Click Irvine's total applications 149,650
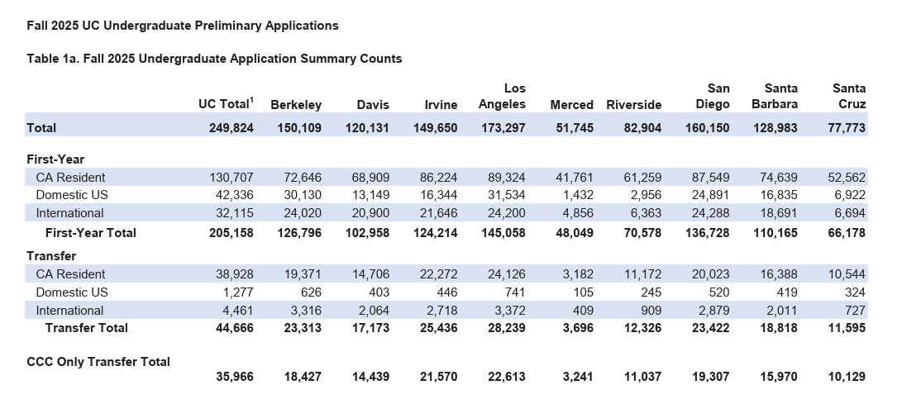Screen dimensions: 902x404 [435, 128]
